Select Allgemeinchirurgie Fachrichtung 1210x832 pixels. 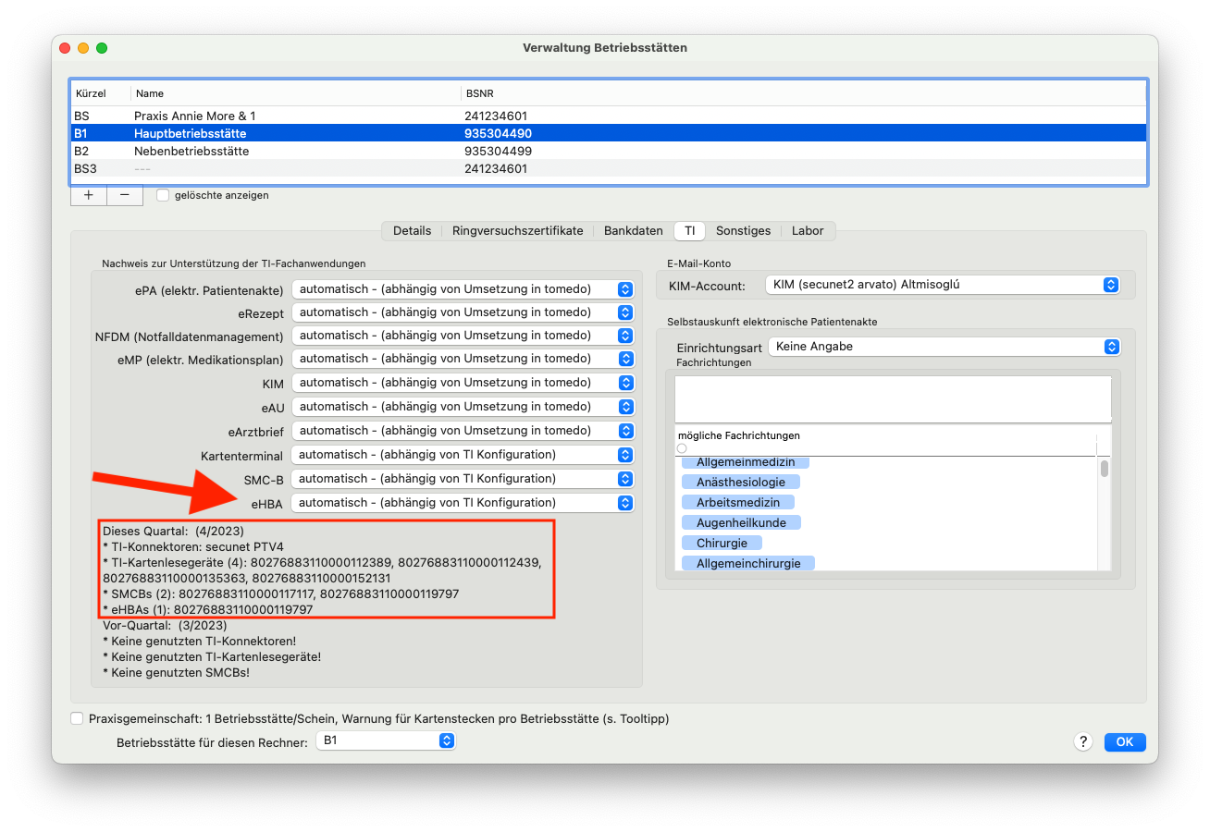click(748, 563)
